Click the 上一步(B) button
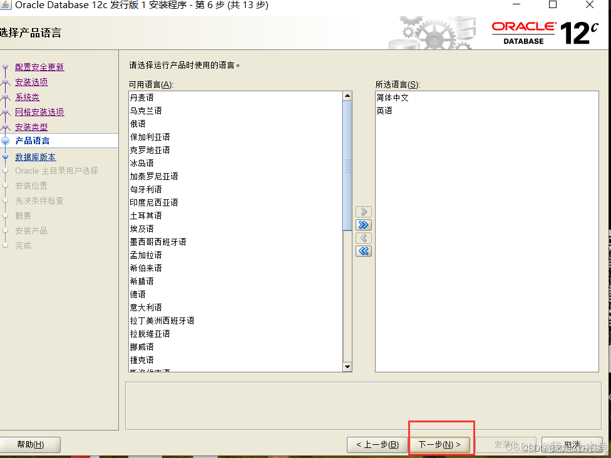611x458 pixels. pos(377,444)
